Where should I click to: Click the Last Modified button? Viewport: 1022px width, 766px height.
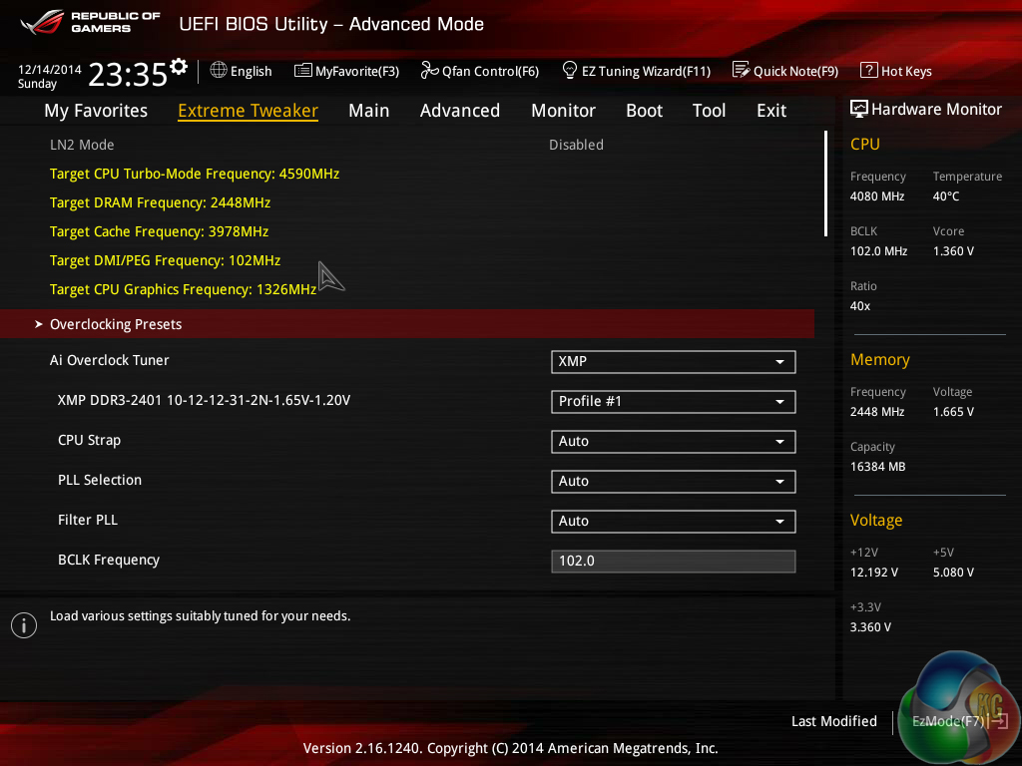833,721
